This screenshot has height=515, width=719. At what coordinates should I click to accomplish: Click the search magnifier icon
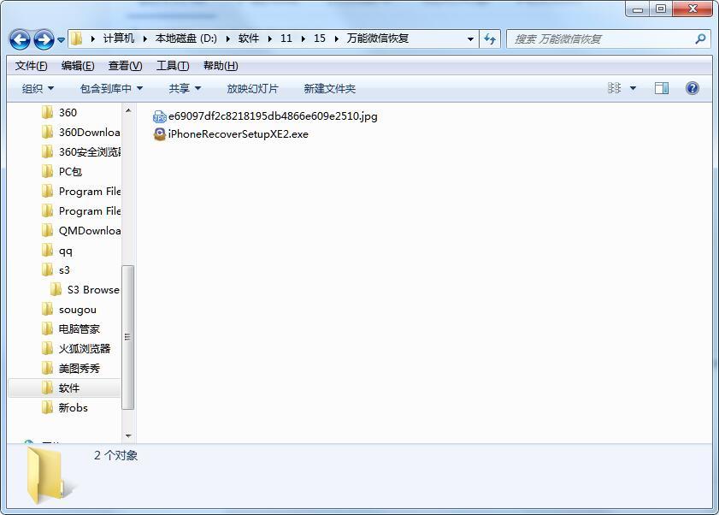click(x=700, y=39)
